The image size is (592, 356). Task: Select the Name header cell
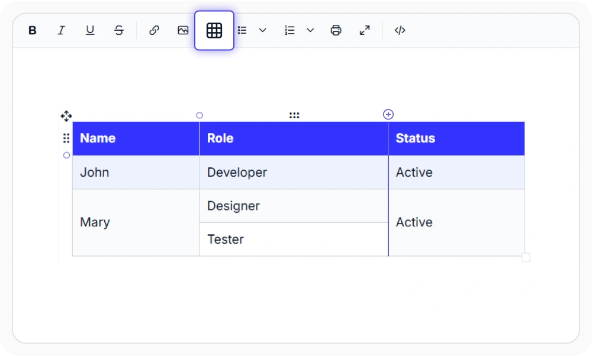(x=136, y=138)
